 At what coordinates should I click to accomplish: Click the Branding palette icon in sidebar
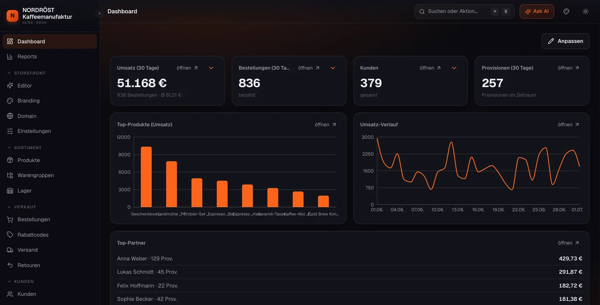click(x=10, y=100)
